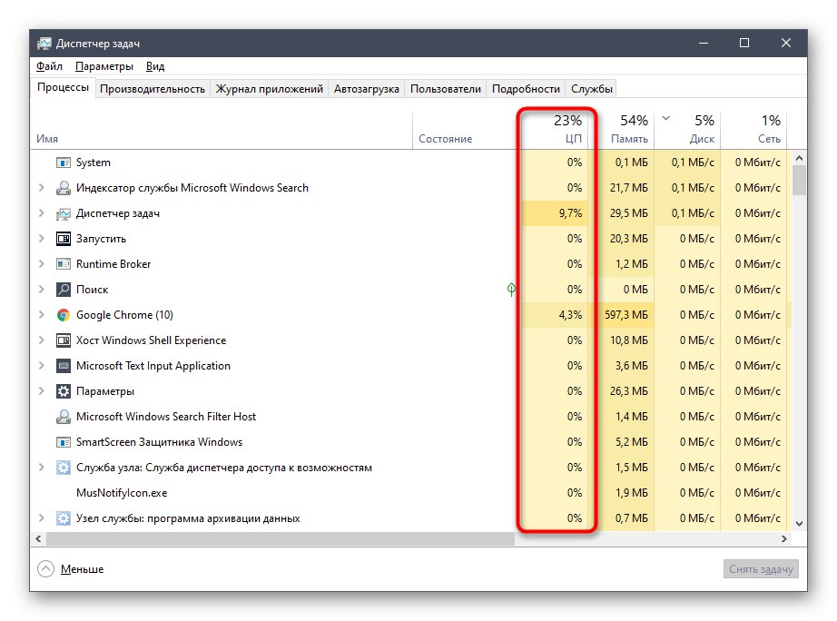Click the Параметры gear icon
Viewport: 837px width, 621px height.
click(62, 391)
